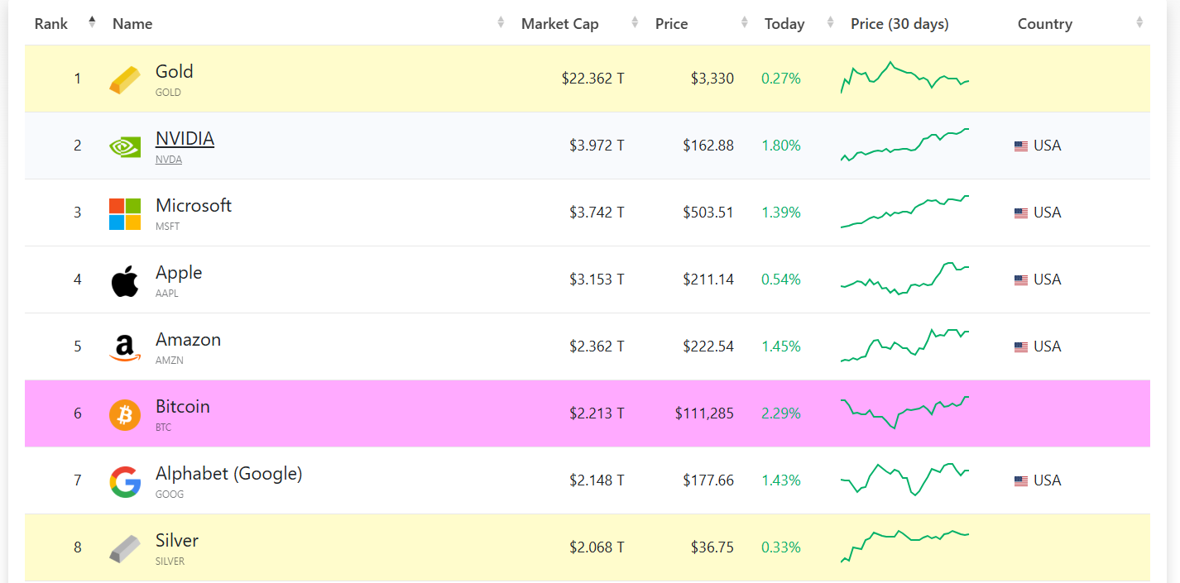Image resolution: width=1180 pixels, height=583 pixels.
Task: Click NVIDIA's 30-day price chart
Action: click(904, 145)
